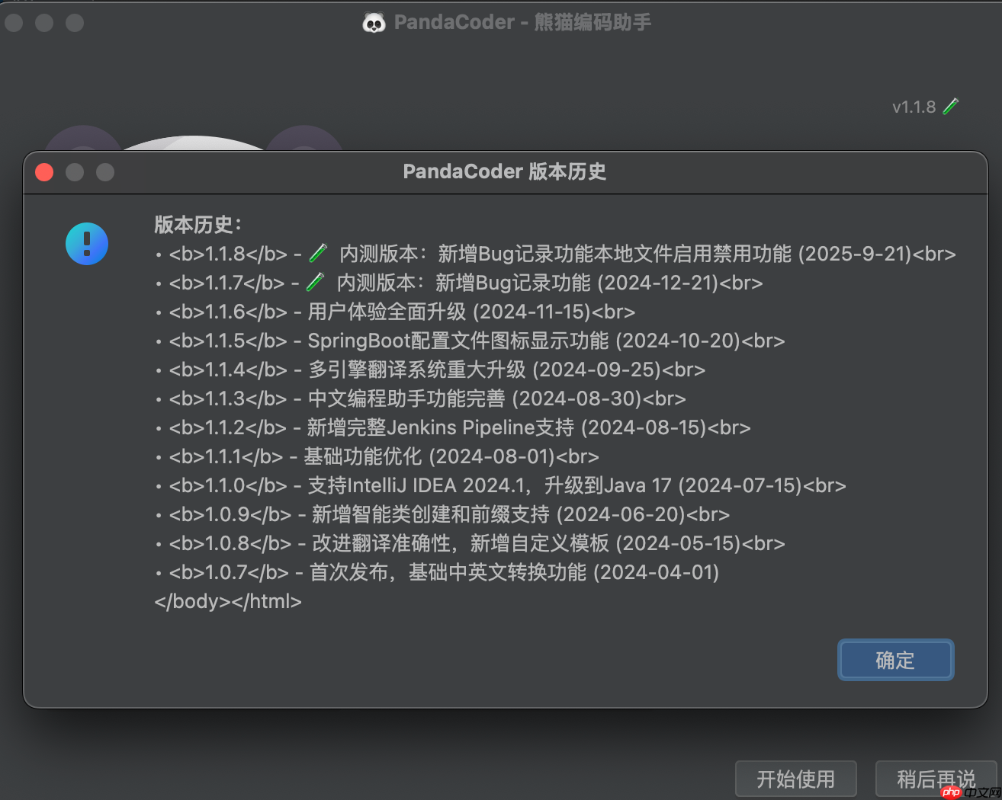The image size is (1002, 800).
Task: Click the gray zoom circle on the dialog
Action: [x=105, y=172]
